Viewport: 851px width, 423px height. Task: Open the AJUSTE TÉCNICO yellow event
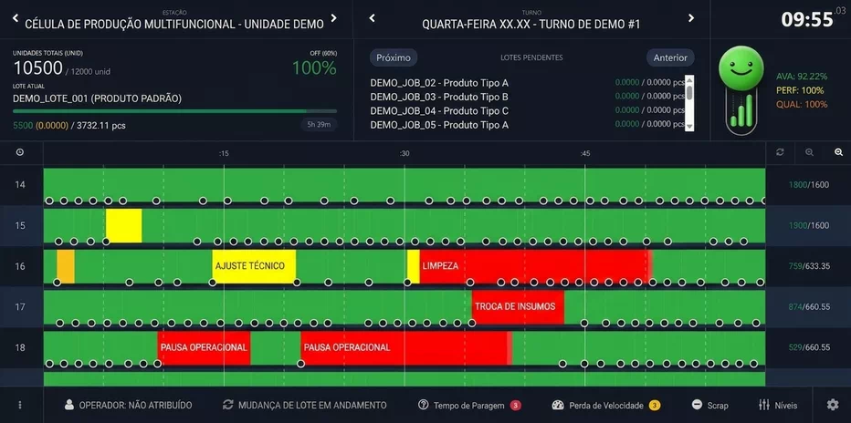click(254, 266)
